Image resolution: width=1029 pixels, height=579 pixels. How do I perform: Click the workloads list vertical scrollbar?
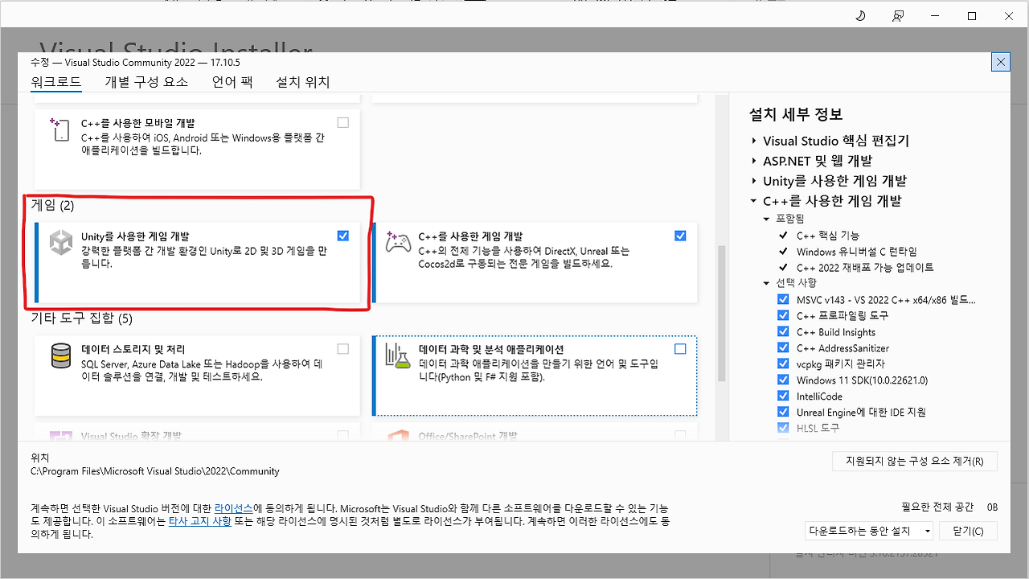[x=721, y=313]
